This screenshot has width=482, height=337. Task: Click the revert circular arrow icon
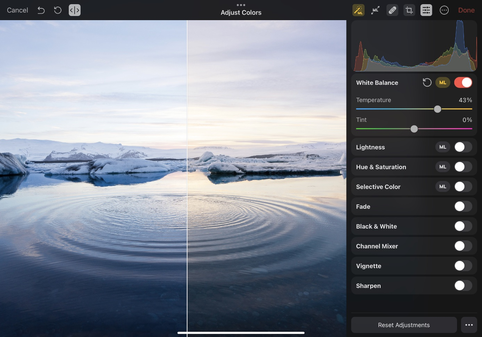click(x=58, y=10)
